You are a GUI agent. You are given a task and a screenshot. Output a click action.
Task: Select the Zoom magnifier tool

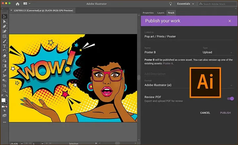point(4,91)
